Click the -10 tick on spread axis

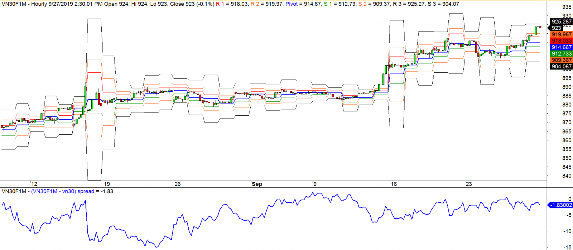(x=568, y=231)
